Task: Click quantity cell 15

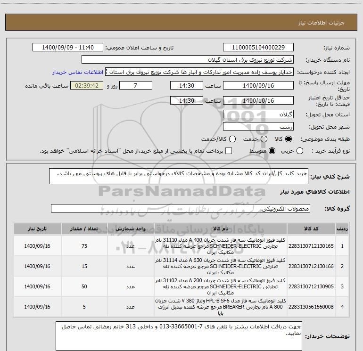Action: coord(84,266)
